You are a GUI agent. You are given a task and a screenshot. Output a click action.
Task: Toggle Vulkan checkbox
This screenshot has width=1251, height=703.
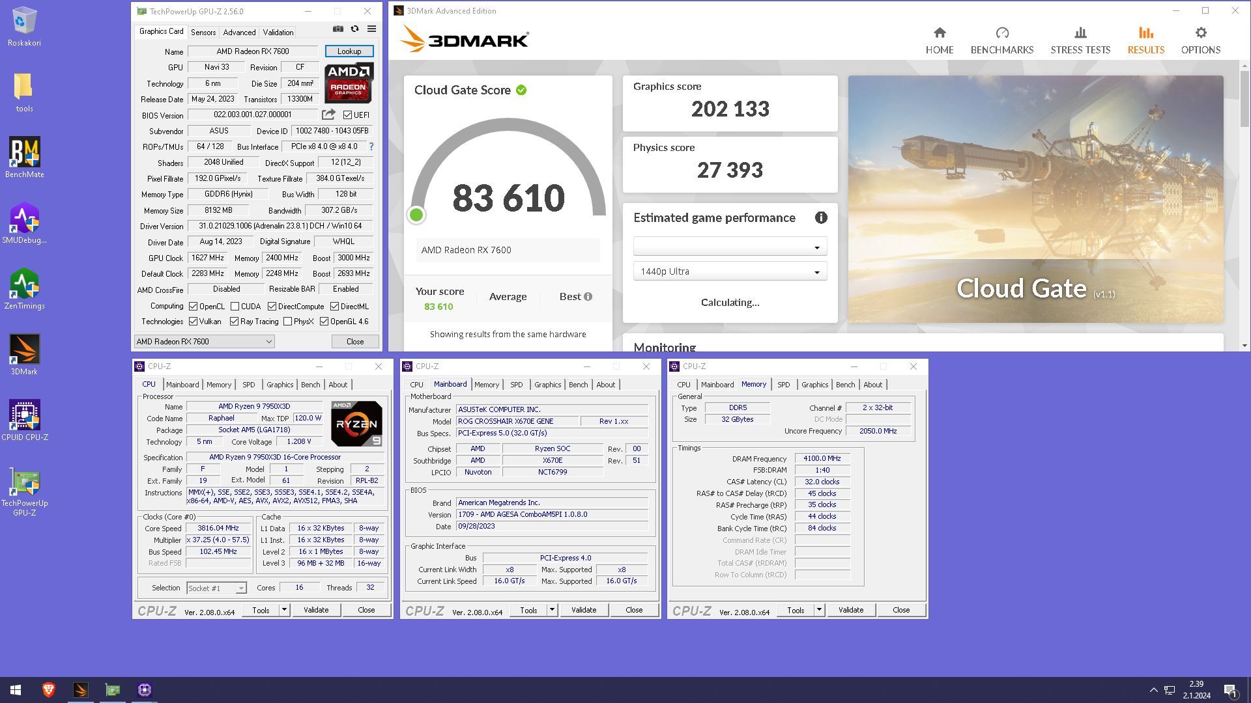194,322
